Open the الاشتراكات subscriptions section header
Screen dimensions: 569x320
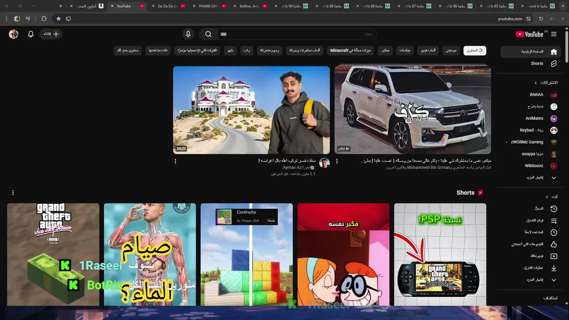(x=546, y=83)
